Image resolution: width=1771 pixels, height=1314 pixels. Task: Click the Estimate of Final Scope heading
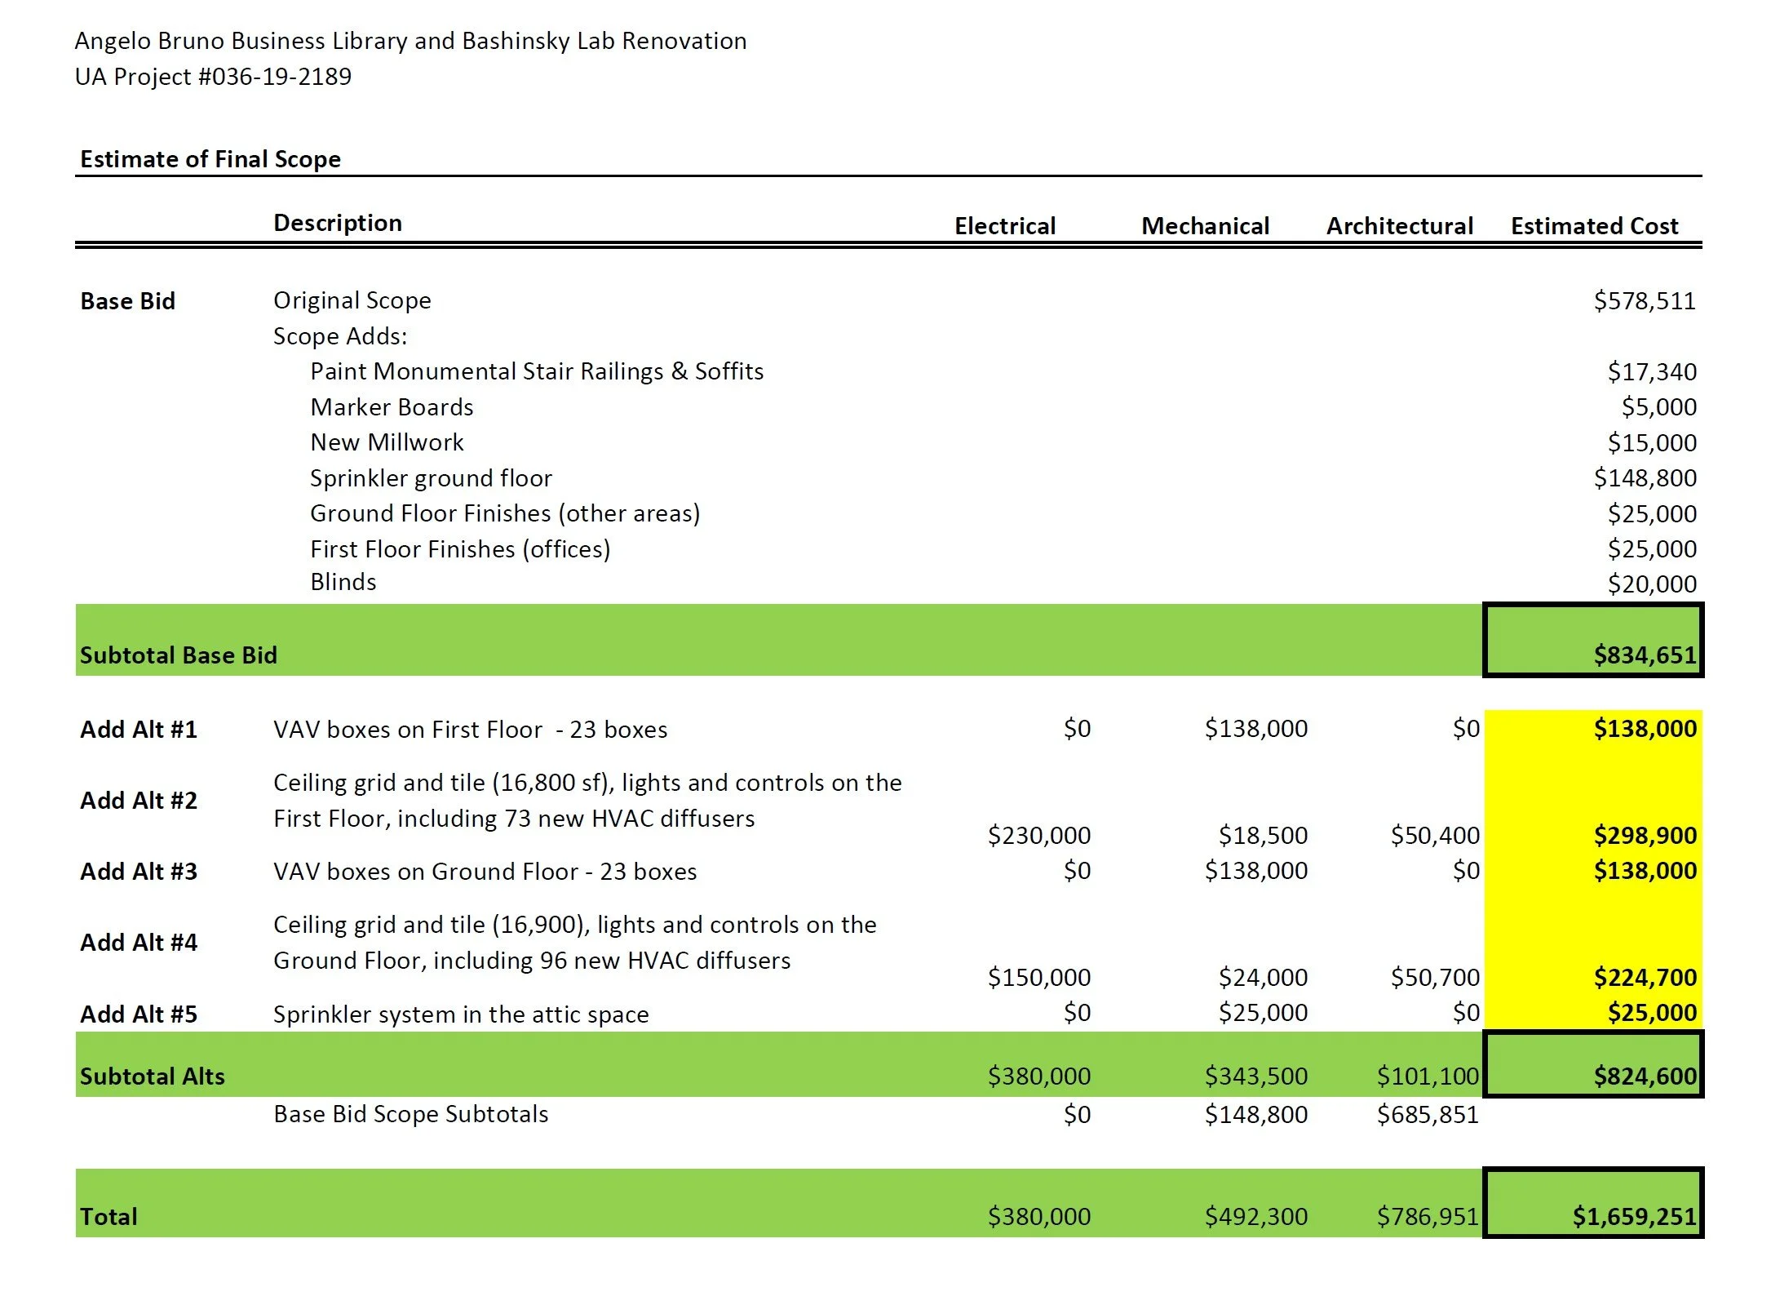pyautogui.click(x=210, y=158)
